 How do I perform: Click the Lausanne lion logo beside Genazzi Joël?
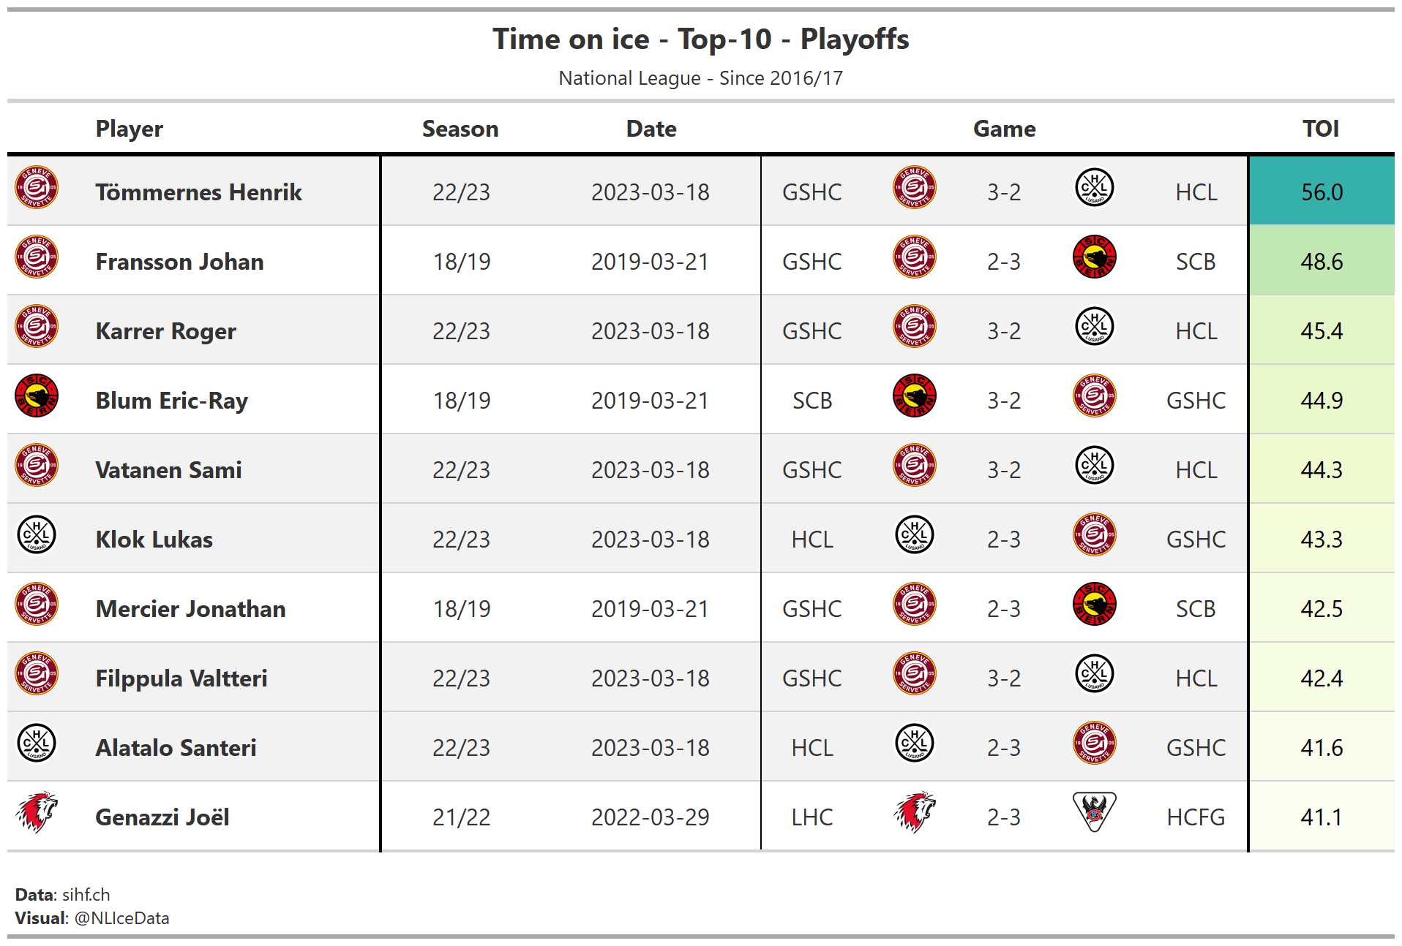tap(37, 812)
